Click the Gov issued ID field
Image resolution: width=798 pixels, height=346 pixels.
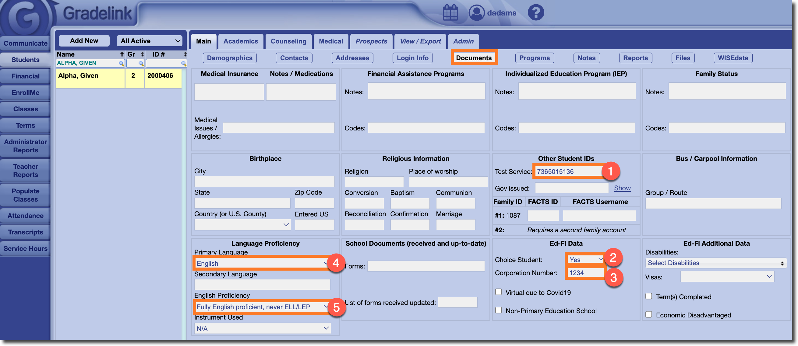(x=572, y=188)
